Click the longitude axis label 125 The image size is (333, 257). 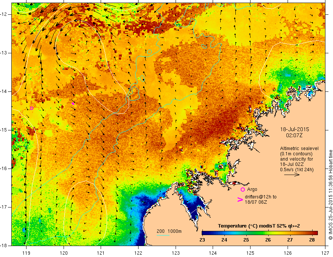[x=251, y=253]
